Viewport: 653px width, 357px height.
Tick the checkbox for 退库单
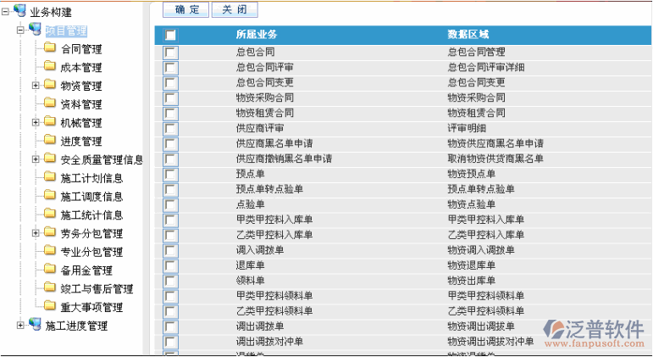tap(170, 266)
